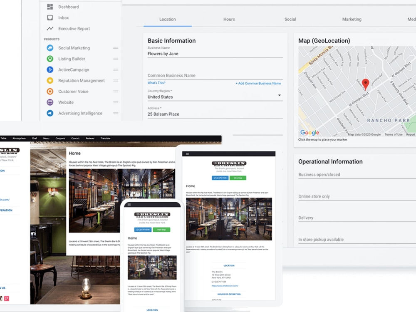Switch to the Hours tab
Image resolution: width=416 pixels, height=312 pixels.
tap(229, 19)
